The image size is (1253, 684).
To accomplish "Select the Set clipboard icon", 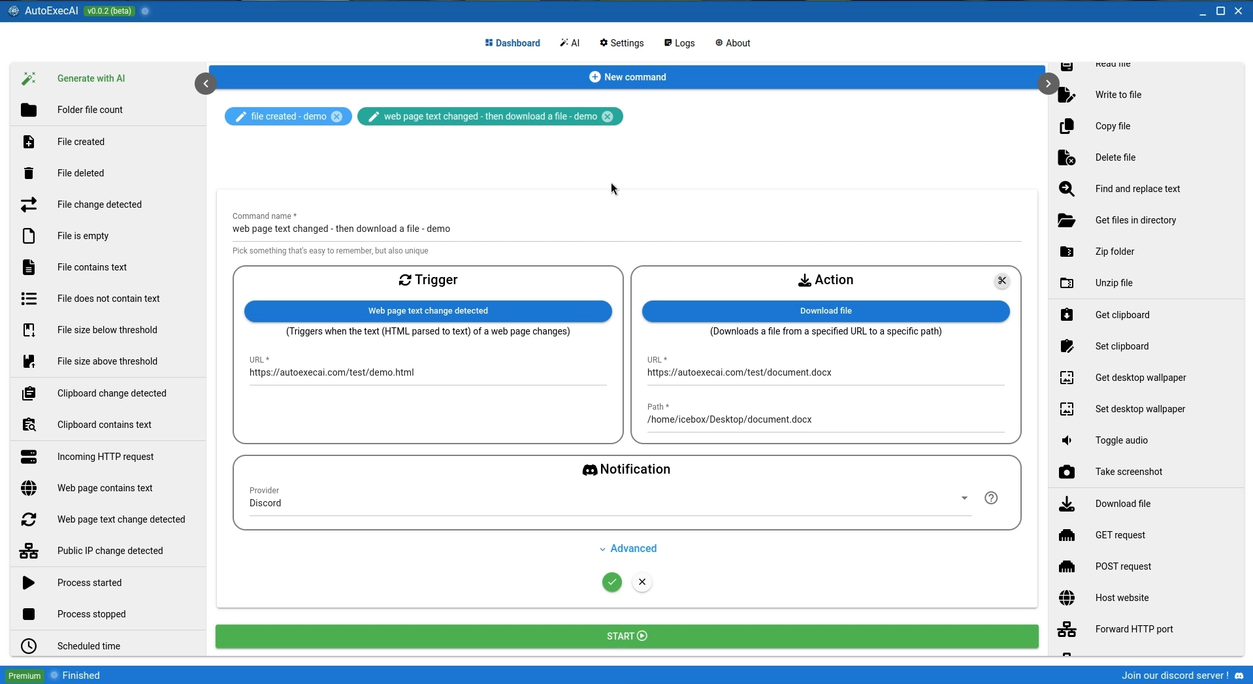I will (1067, 346).
